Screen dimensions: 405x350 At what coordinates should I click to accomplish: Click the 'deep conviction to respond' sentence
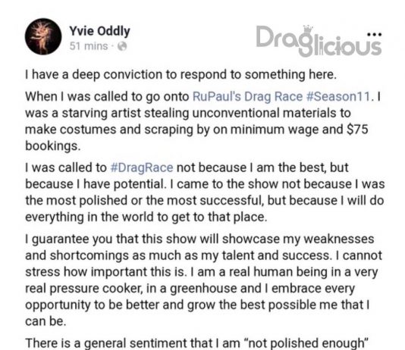point(181,74)
